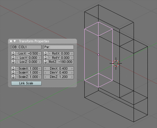Toggle the RotZ lock icon

tap(46, 62)
